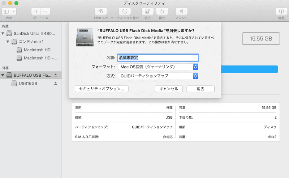Click the name (名前) text field

click(x=158, y=58)
